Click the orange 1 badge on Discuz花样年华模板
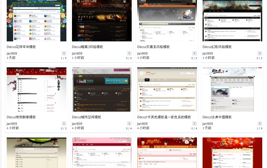 [64, 53]
